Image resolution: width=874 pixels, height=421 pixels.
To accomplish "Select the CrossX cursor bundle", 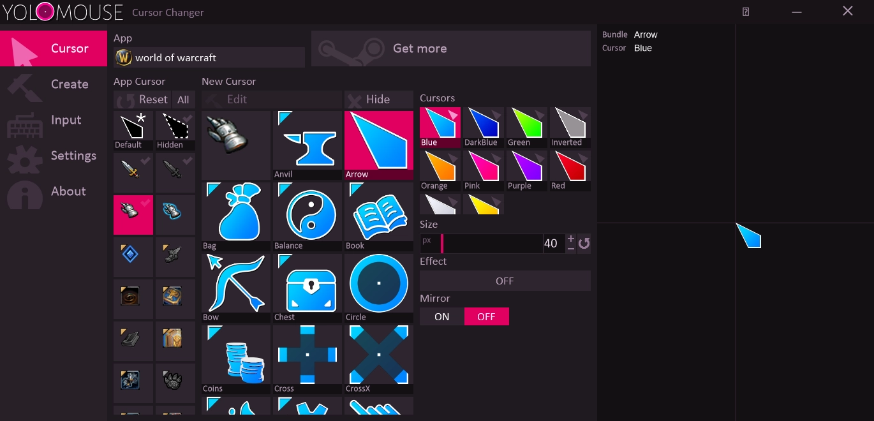I will click(x=379, y=359).
